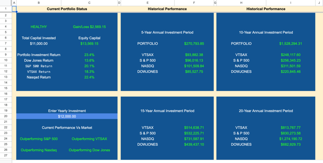The width and height of the screenshot is (323, 163).
Task: Select the $830,273.58 S&P 500 value
Action: tap(291, 133)
